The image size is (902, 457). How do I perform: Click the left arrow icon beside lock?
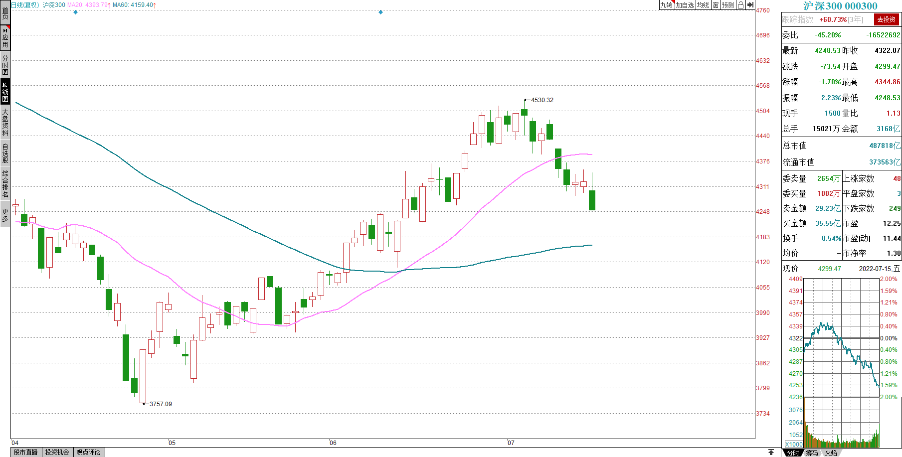point(750,5)
